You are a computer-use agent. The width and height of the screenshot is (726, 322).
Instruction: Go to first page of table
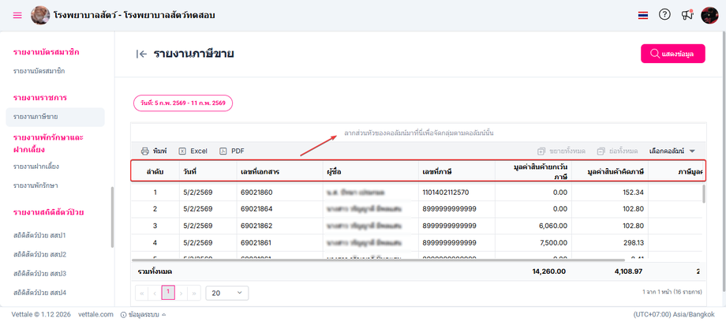tap(142, 293)
